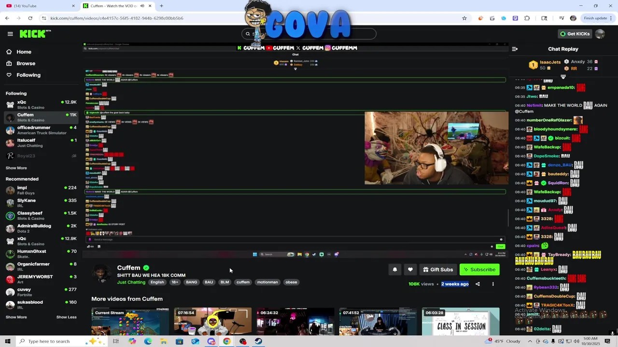
Task: Open Cuffem channel avatar
Action: [102, 274]
